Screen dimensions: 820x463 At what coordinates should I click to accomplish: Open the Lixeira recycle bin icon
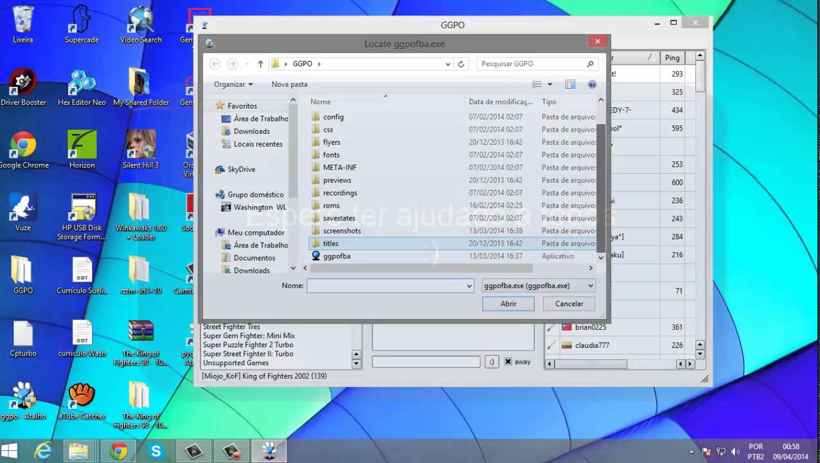[x=23, y=25]
